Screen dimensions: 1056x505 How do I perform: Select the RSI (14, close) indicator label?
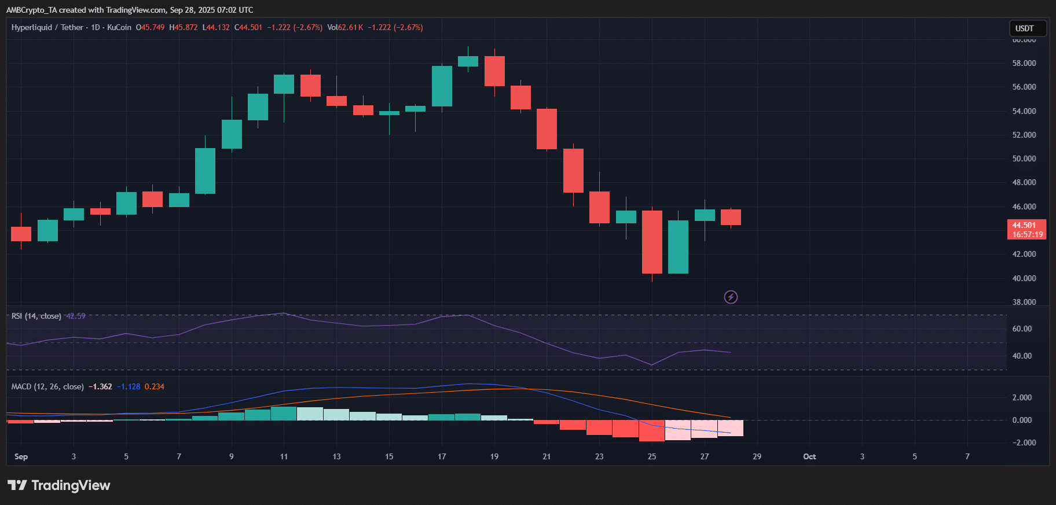(36, 316)
